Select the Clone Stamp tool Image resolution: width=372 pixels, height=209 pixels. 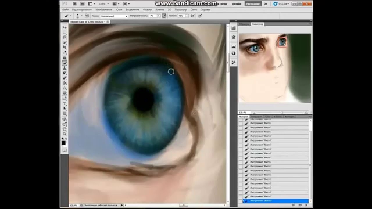point(65,68)
